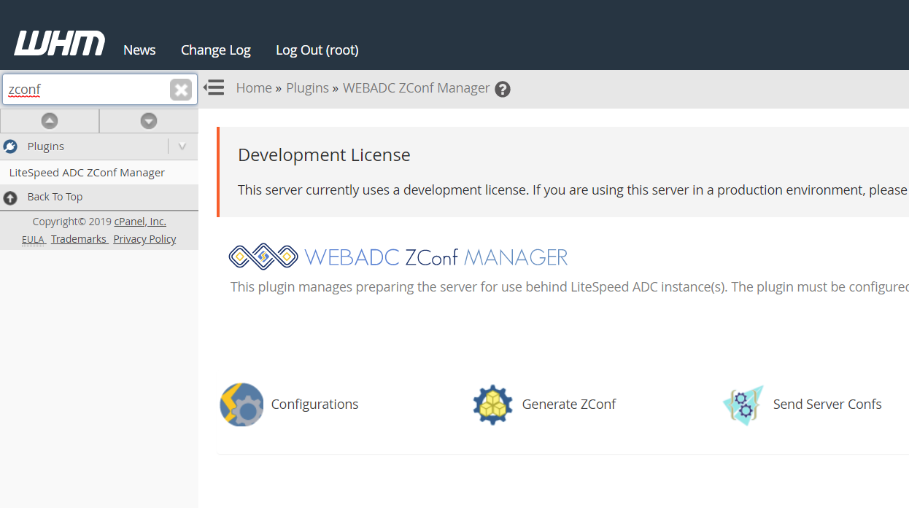Click the Back To Top arrow icon
The height and width of the screenshot is (508, 909).
coord(10,198)
